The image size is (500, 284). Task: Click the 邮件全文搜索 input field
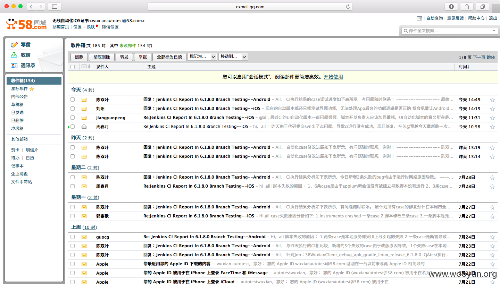click(x=449, y=31)
